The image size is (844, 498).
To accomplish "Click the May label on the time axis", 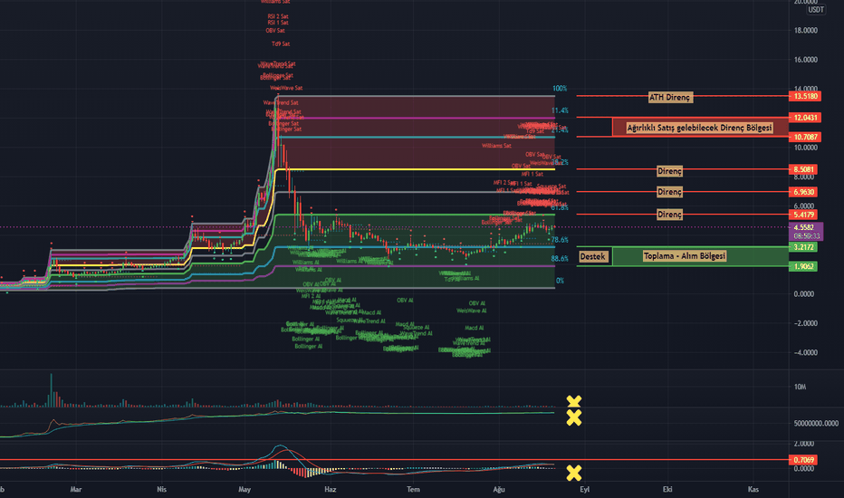I will 245,489.
